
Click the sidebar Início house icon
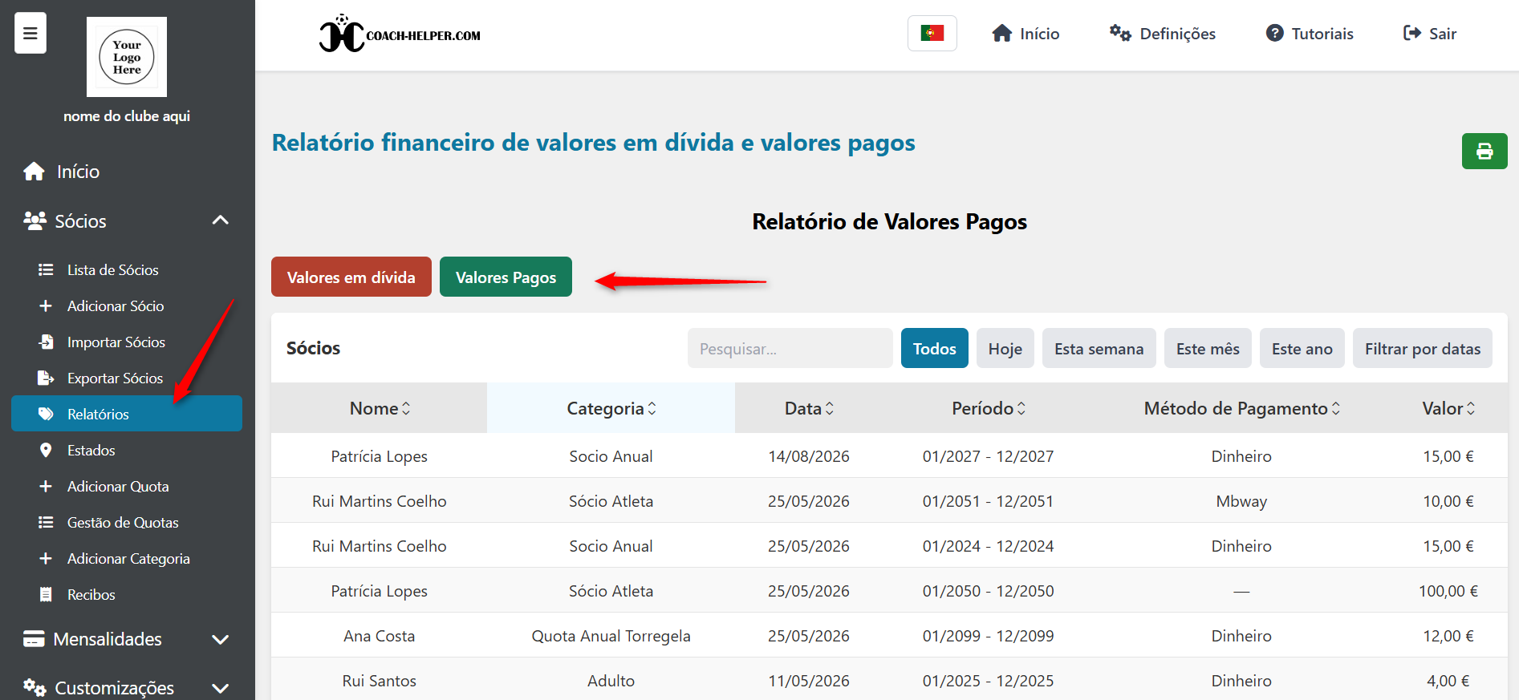34,172
